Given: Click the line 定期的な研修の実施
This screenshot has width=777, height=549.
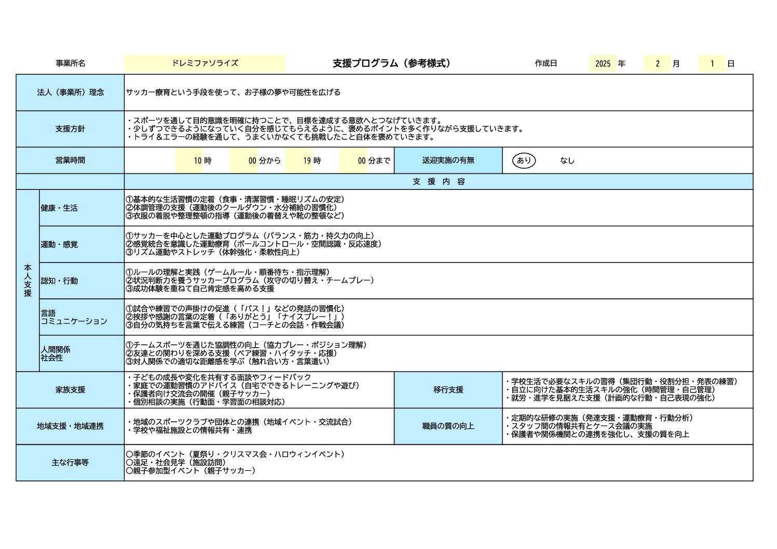Looking at the screenshot, I should (599, 418).
